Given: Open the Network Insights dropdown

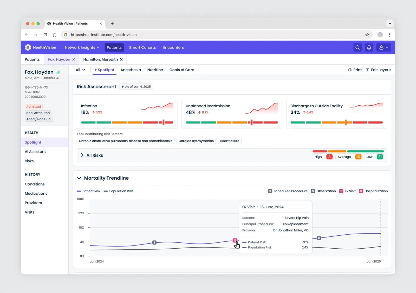Looking at the screenshot, I should [82, 47].
